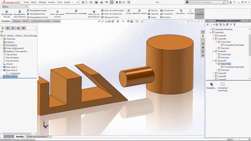Expand the Historique tree node

point(2,39)
